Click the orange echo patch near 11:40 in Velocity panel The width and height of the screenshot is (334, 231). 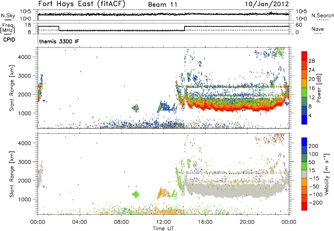click(x=160, y=193)
